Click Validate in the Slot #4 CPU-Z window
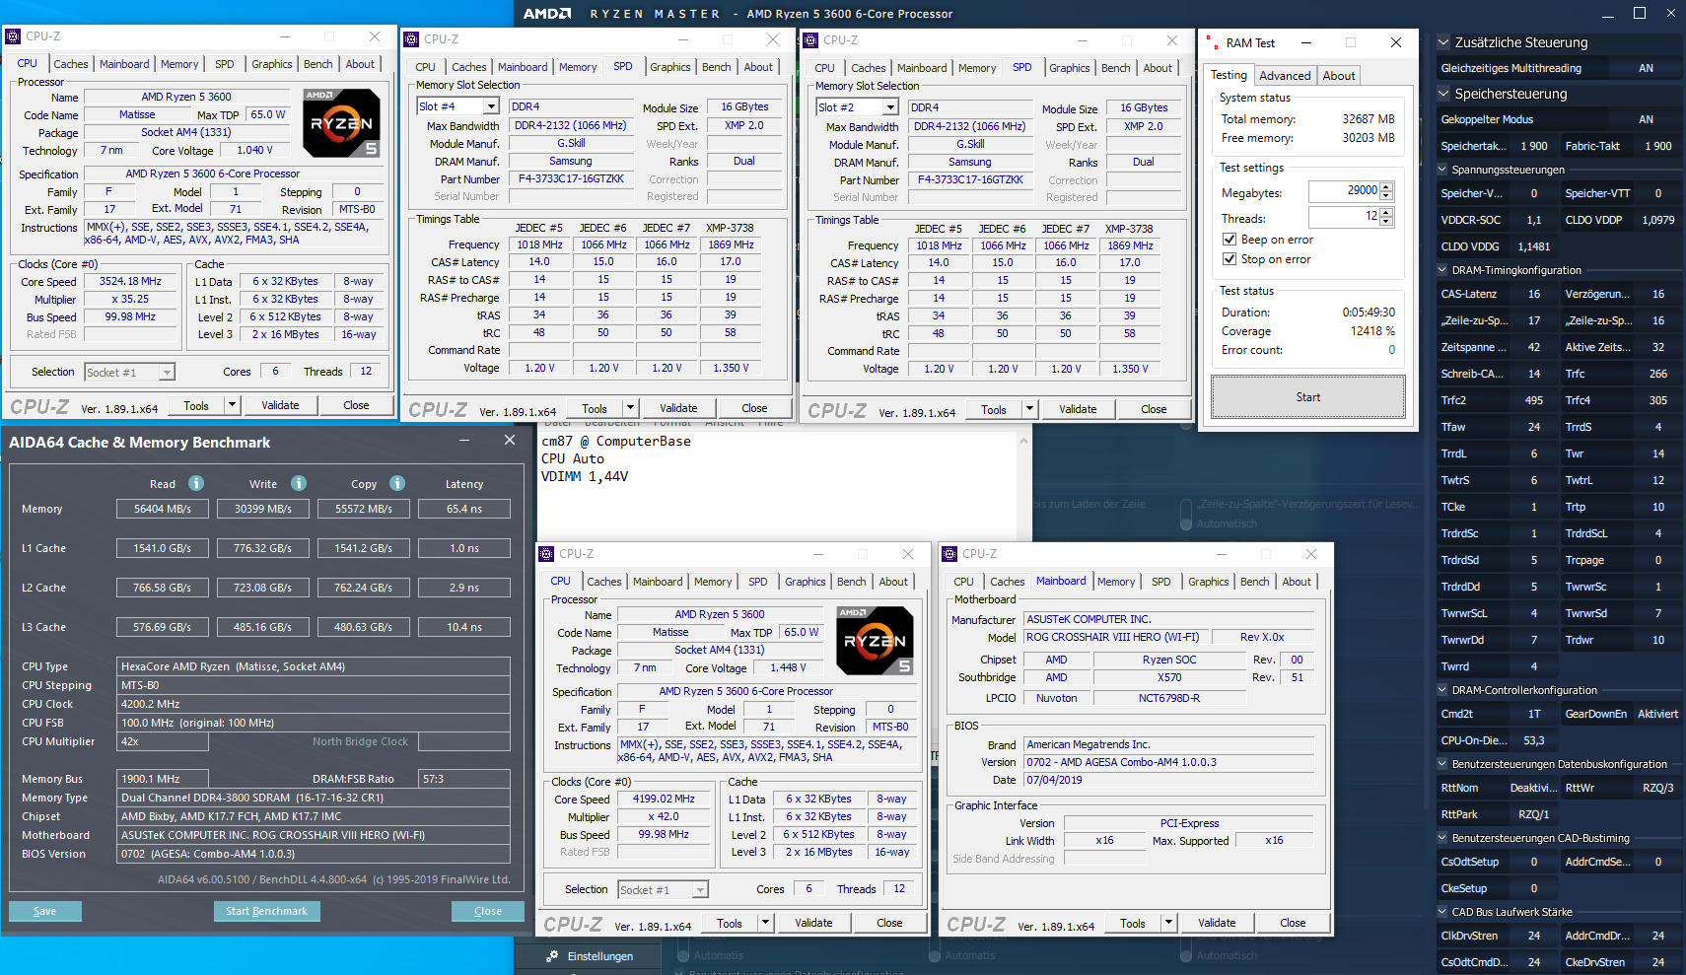Viewport: 1686px width, 975px height. tap(678, 409)
